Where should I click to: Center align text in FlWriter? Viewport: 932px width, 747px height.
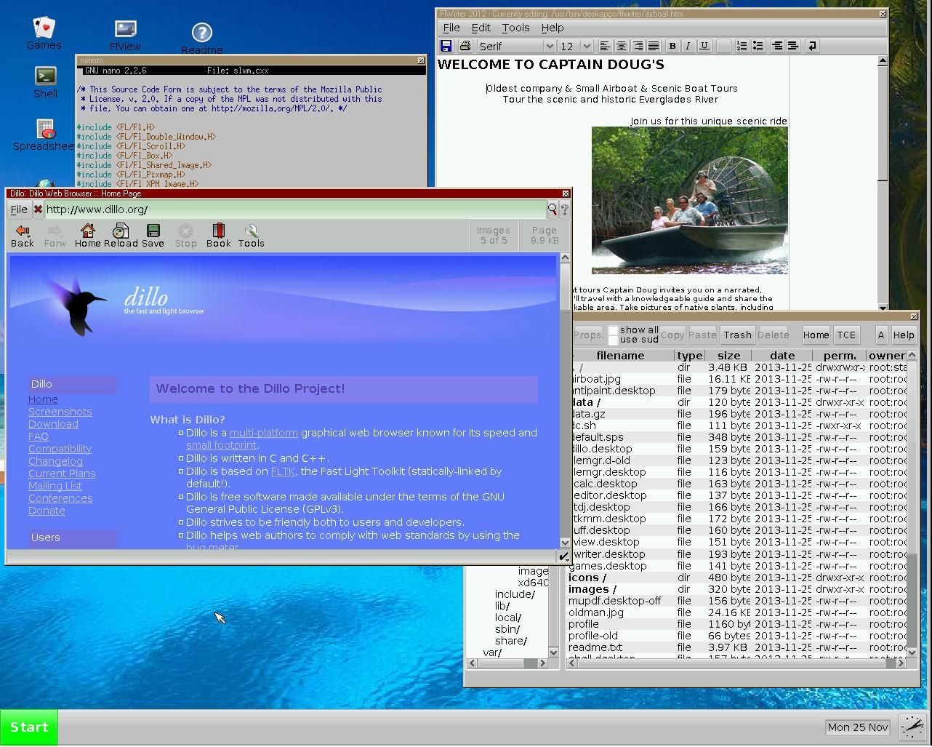(x=622, y=46)
